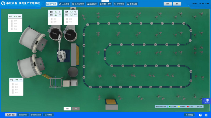
Task: Click gray 挂架空闲 legend swatch
Action: pos(196,107)
